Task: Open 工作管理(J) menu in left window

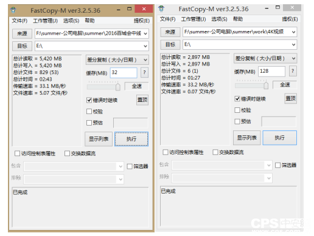Action: (46, 21)
